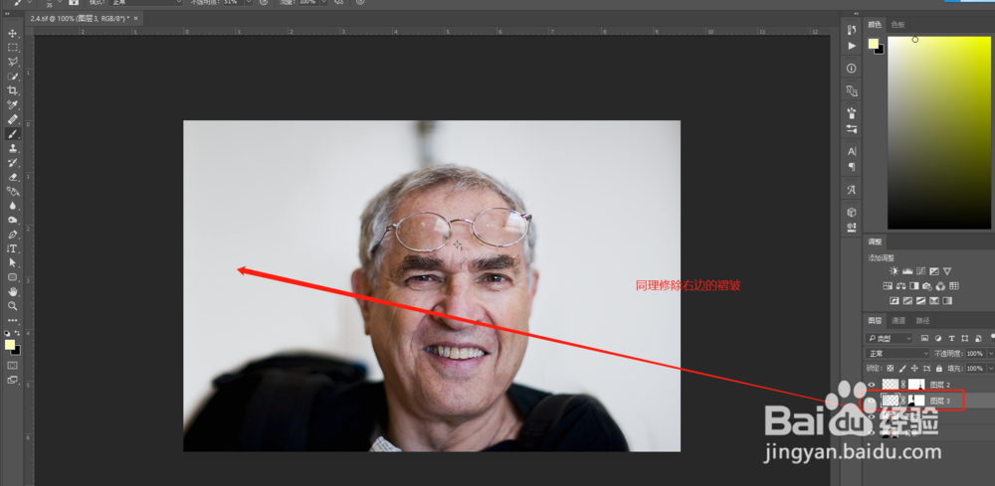This screenshot has width=995, height=486.
Task: Add a Vibrance adjustment
Action: pos(947,271)
